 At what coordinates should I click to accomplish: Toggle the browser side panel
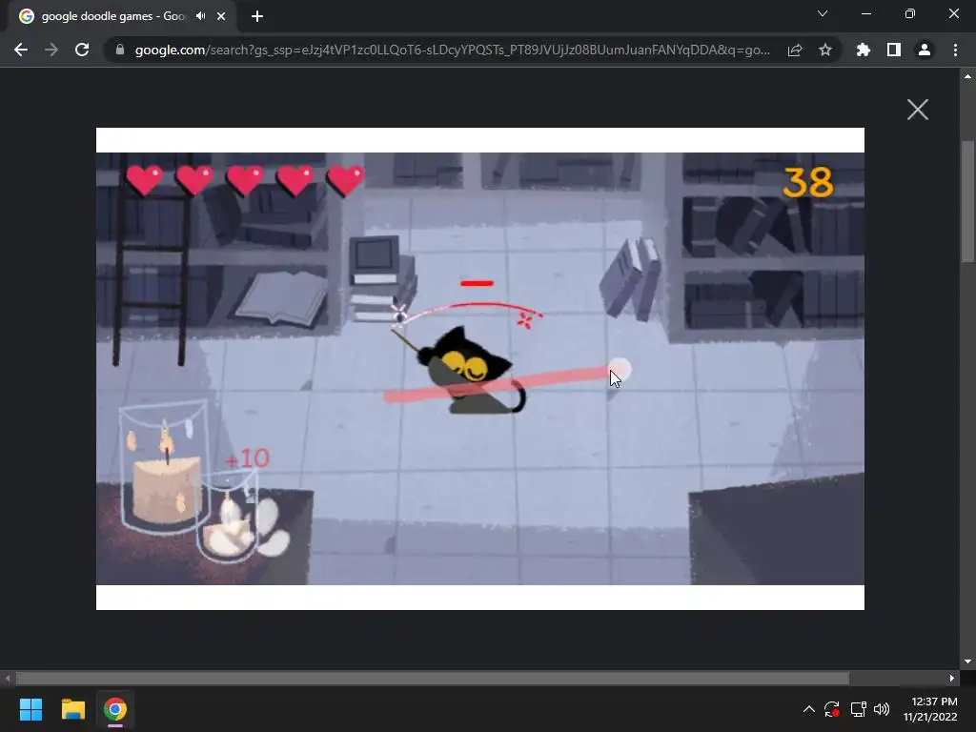[894, 50]
